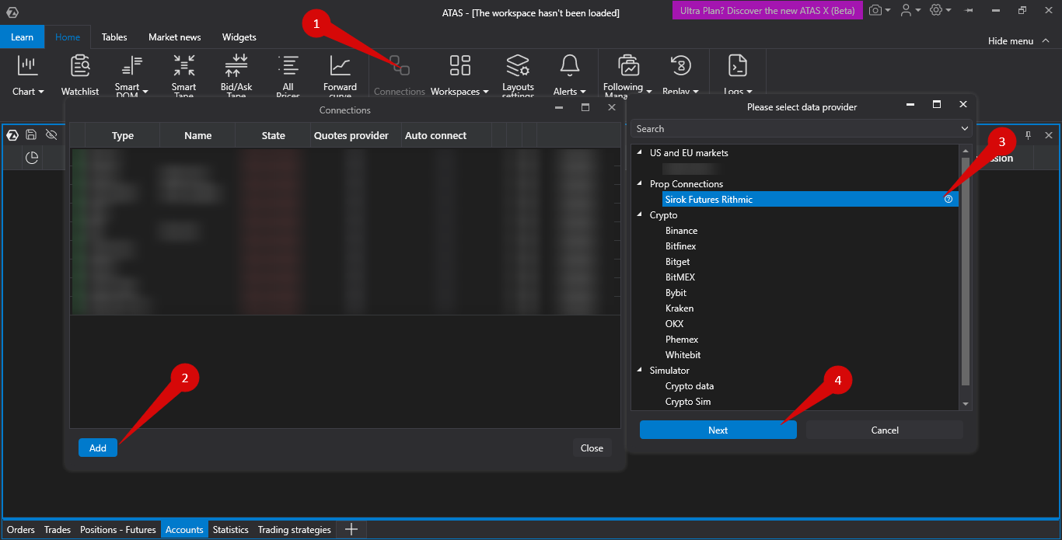Viewport: 1062px width, 540px height.
Task: Click the pin icon on the docked panel
Action: 1028,135
